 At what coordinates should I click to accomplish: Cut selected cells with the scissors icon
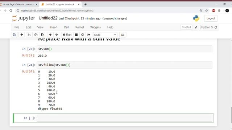(29, 35)
